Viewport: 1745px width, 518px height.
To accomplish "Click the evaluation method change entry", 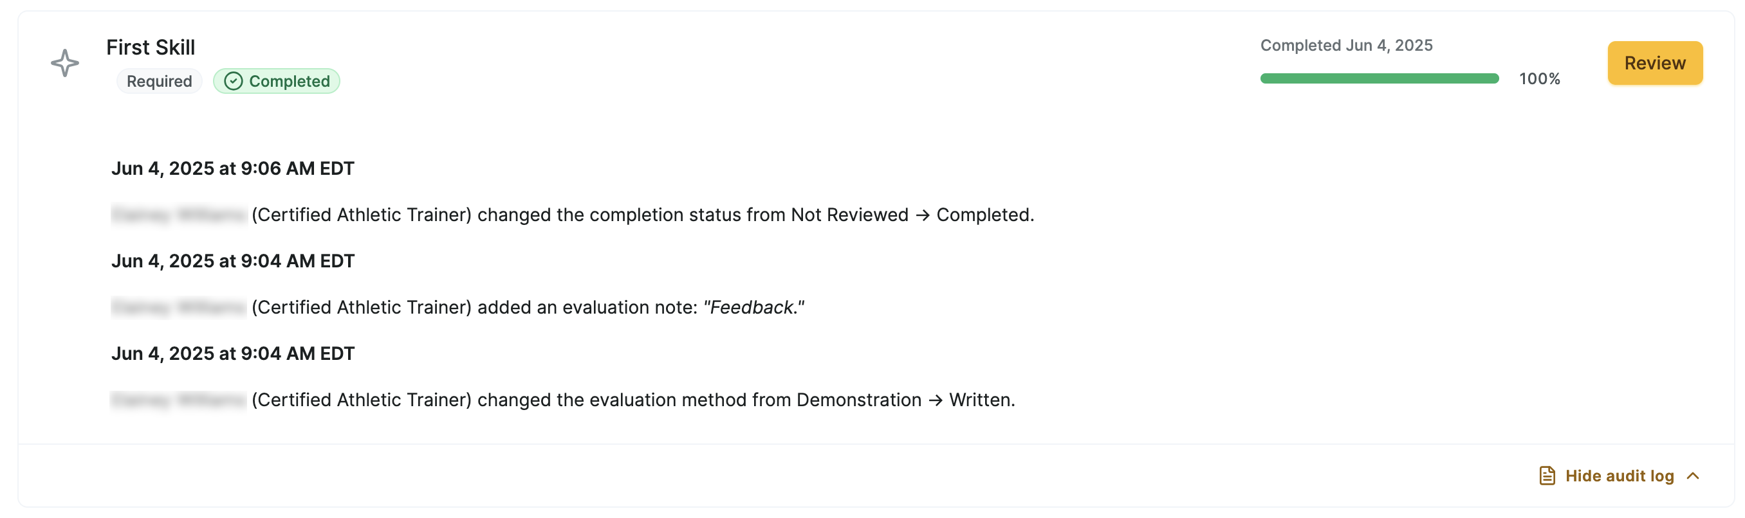I will pyautogui.click(x=563, y=400).
